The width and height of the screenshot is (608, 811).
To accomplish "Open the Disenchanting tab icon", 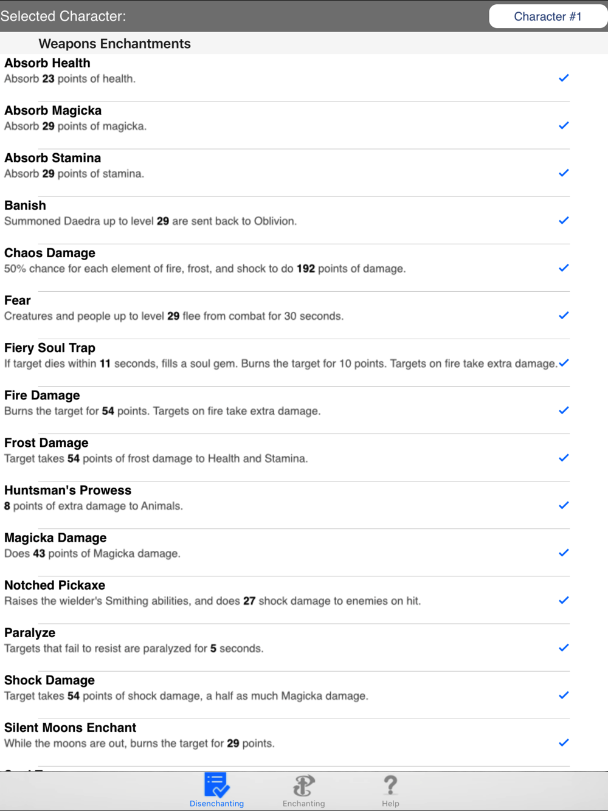I will point(216,785).
